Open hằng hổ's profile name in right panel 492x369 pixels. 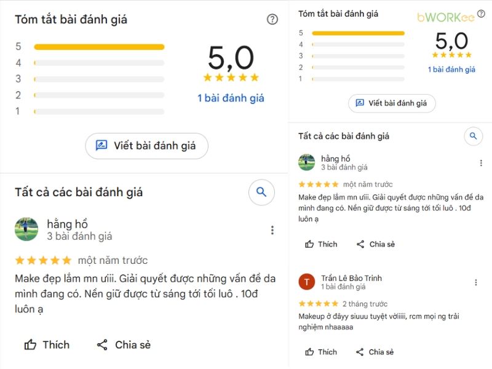(335, 159)
